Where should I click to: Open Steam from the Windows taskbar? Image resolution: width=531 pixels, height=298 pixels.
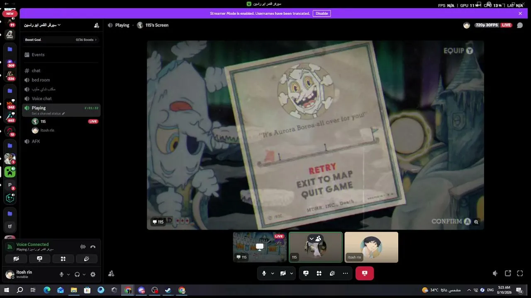[x=168, y=290]
